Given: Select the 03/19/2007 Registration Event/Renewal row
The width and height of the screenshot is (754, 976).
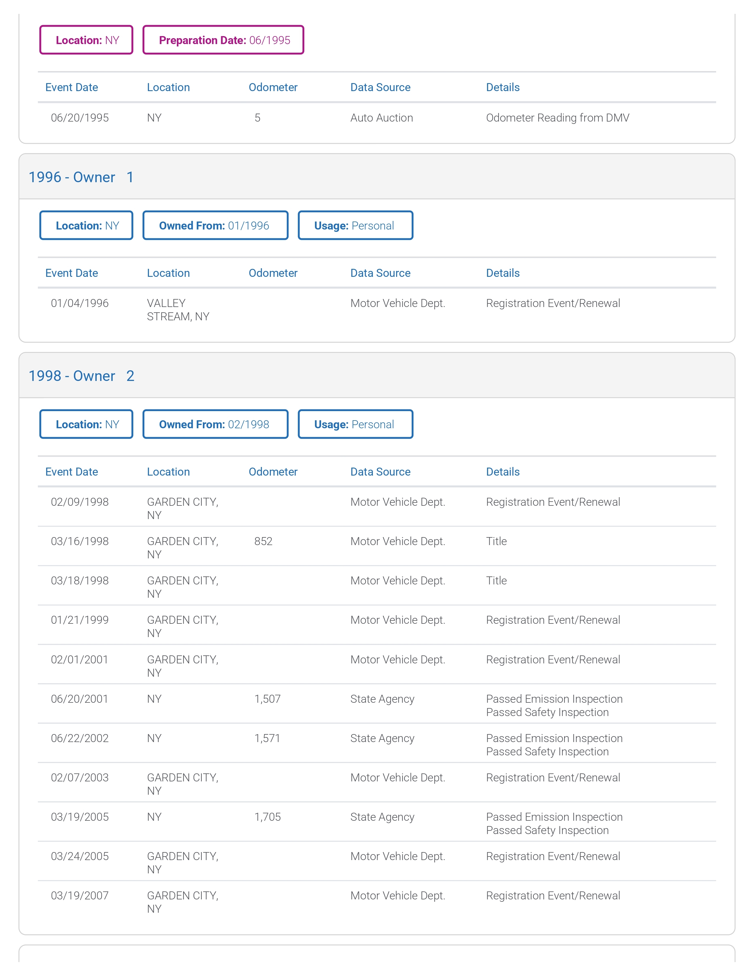Looking at the screenshot, I should pos(377,902).
